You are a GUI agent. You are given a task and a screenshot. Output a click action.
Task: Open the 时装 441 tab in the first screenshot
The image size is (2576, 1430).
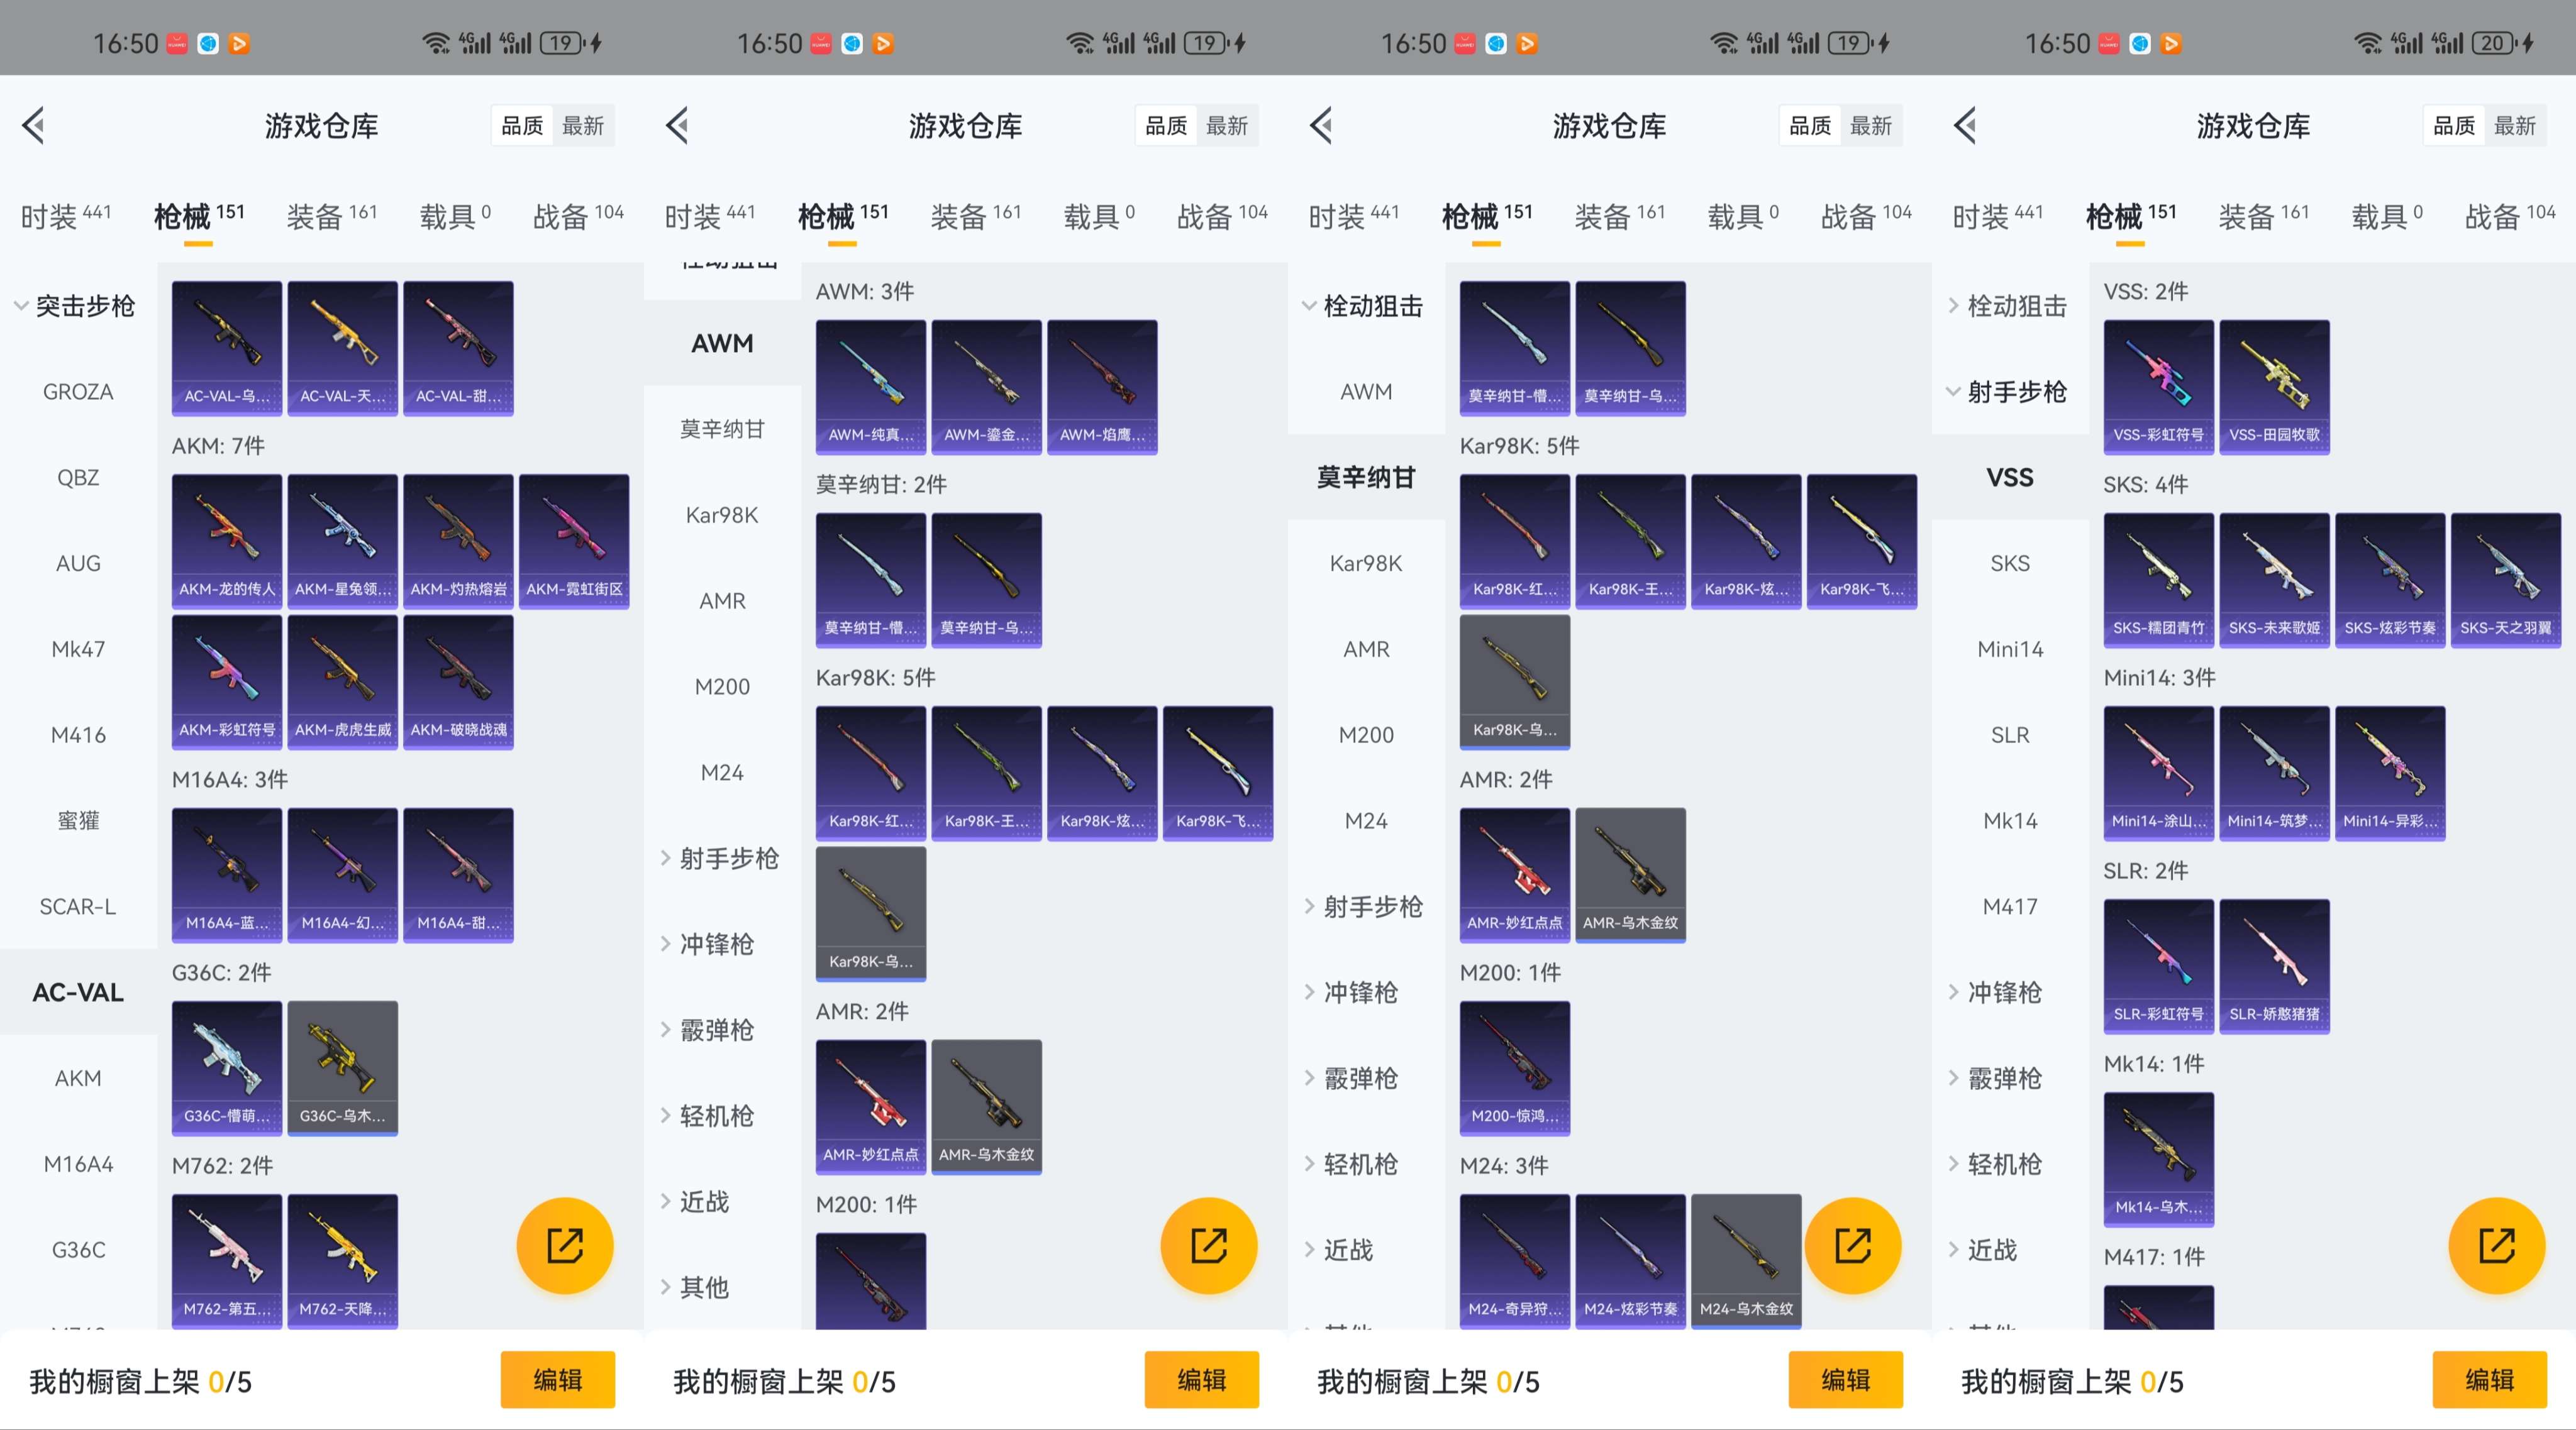coord(66,216)
